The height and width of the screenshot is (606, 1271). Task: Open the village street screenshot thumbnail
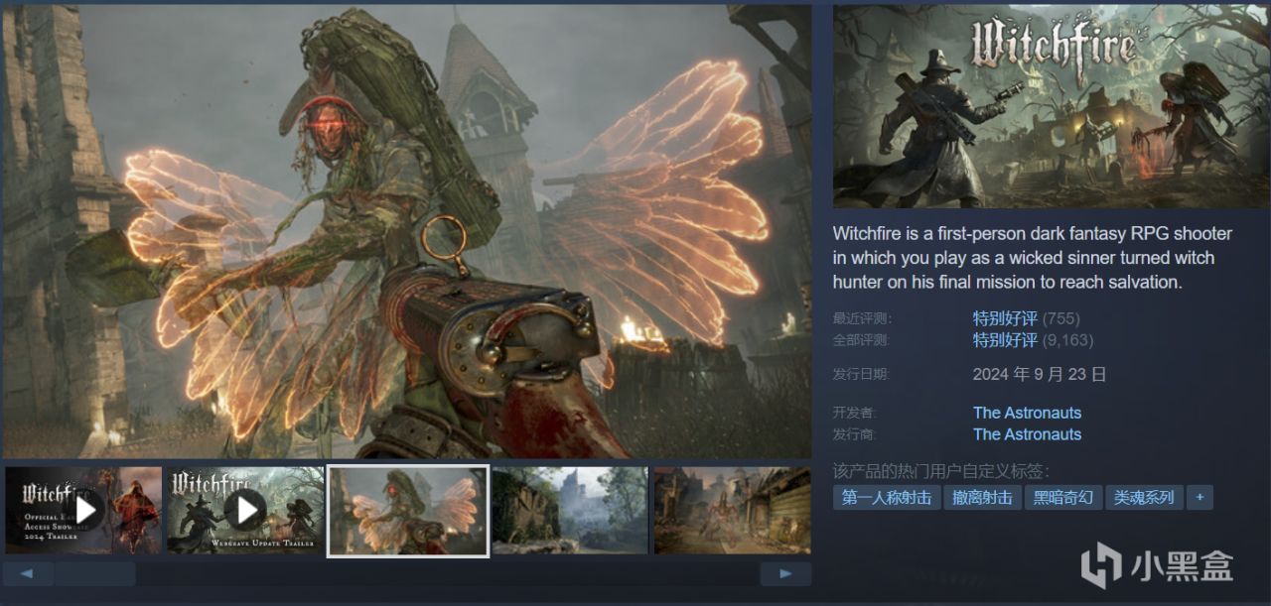[733, 510]
